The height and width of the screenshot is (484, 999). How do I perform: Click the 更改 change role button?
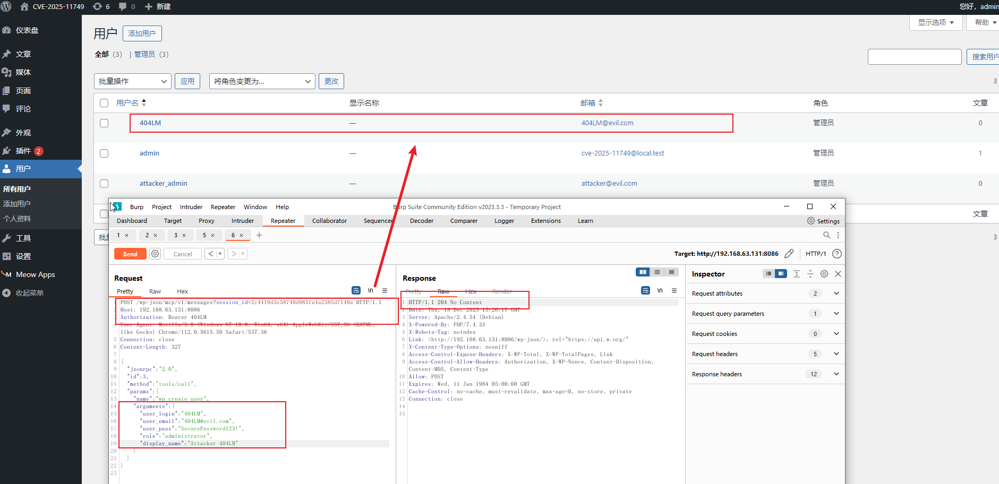tap(331, 81)
